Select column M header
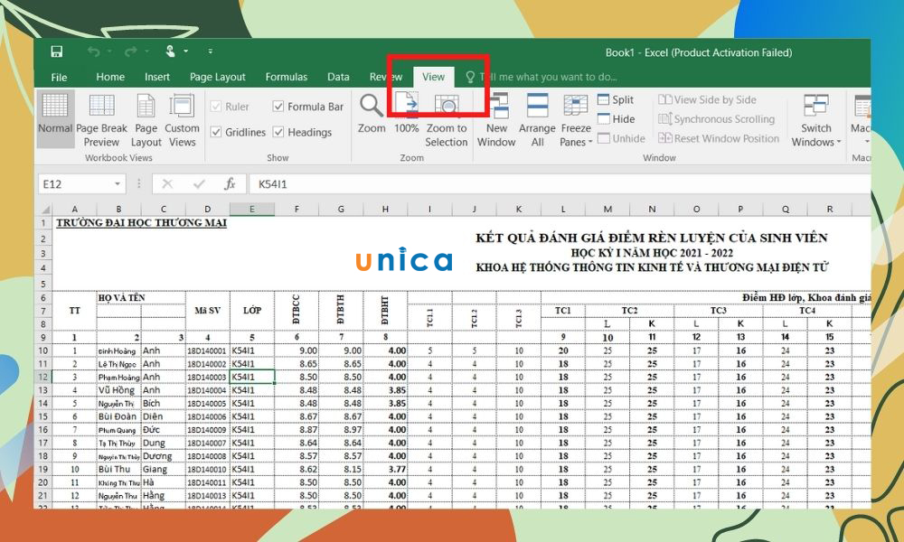This screenshot has height=542, width=904. click(x=607, y=210)
